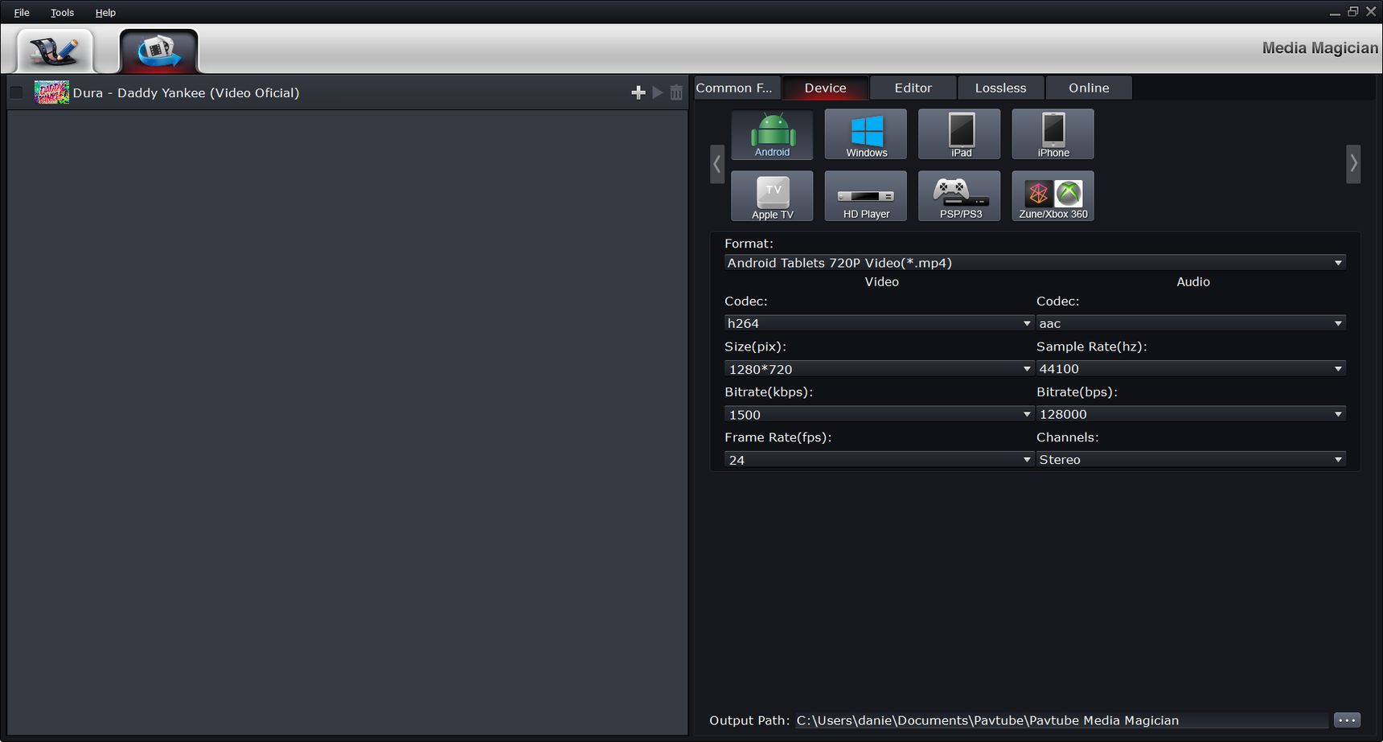Image resolution: width=1383 pixels, height=742 pixels.
Task: Select the HD Player device preset
Action: [x=866, y=196]
